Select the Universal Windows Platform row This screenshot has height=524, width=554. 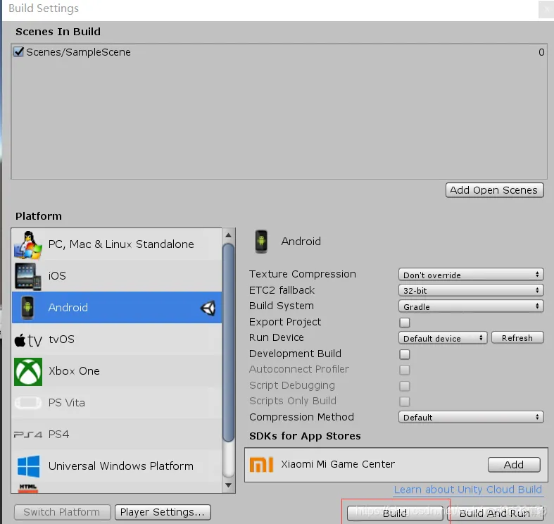[117, 466]
